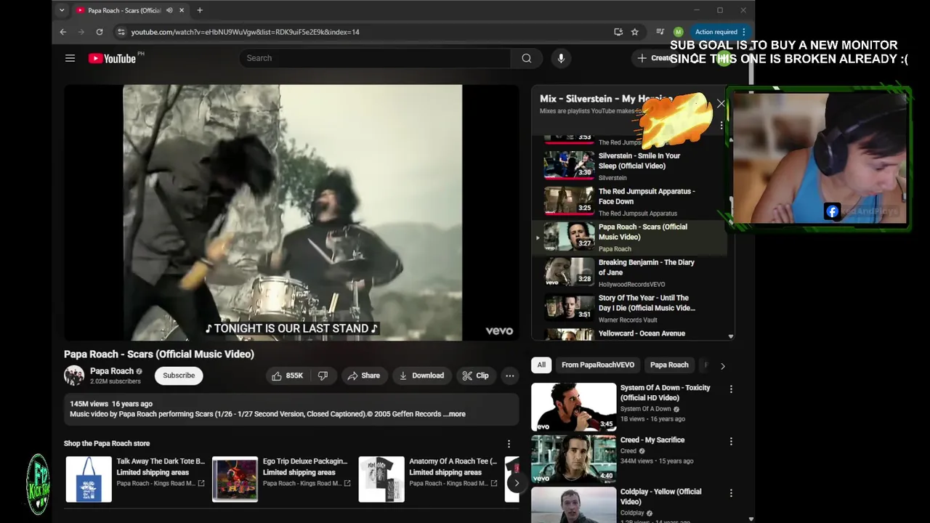The width and height of the screenshot is (930, 523).
Task: Click in the YouTube search field
Action: pos(375,58)
